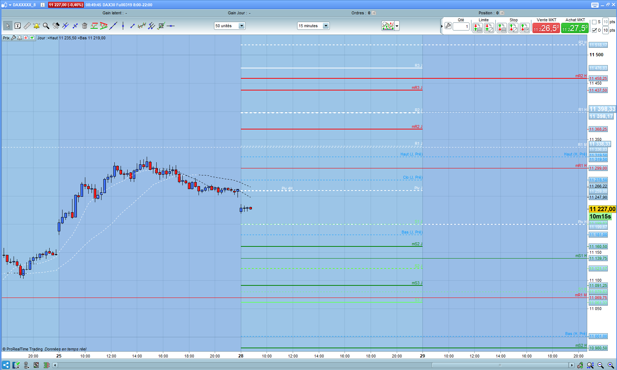Click the S row pts value field
Viewport: 617px width, 370px height.
(606, 22)
